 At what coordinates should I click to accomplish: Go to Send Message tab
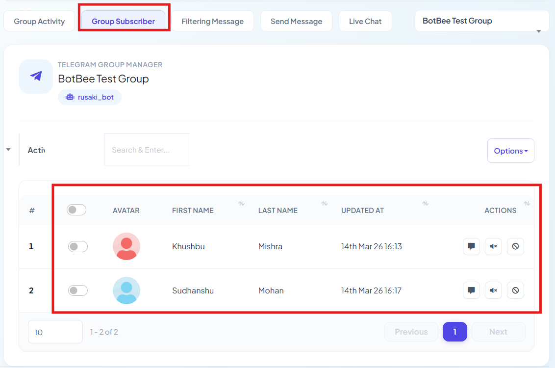[x=296, y=21]
